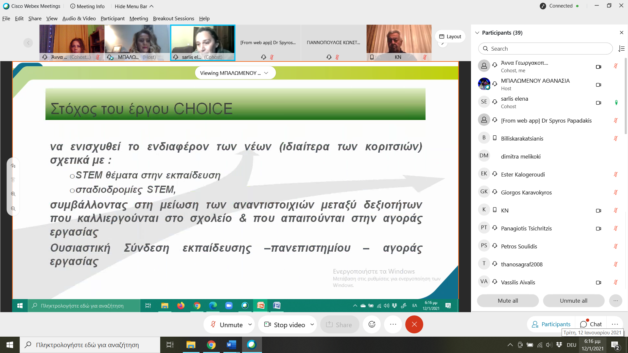This screenshot has height=353, width=628.
Task: Open the Unmute audio options arrow
Action: point(250,325)
